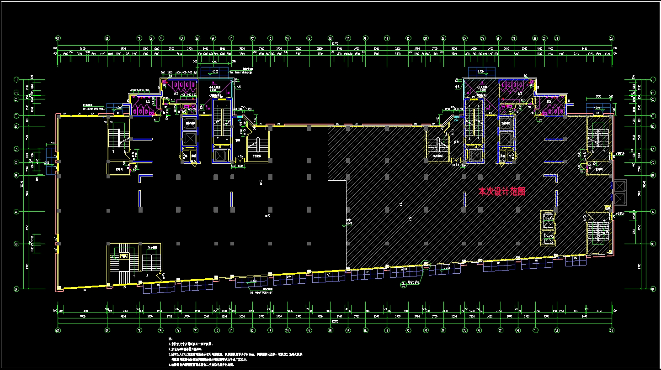Viewport: 661px width, 370px height.
Task: Select top axis bubble 85 at right
Action: tap(612, 38)
